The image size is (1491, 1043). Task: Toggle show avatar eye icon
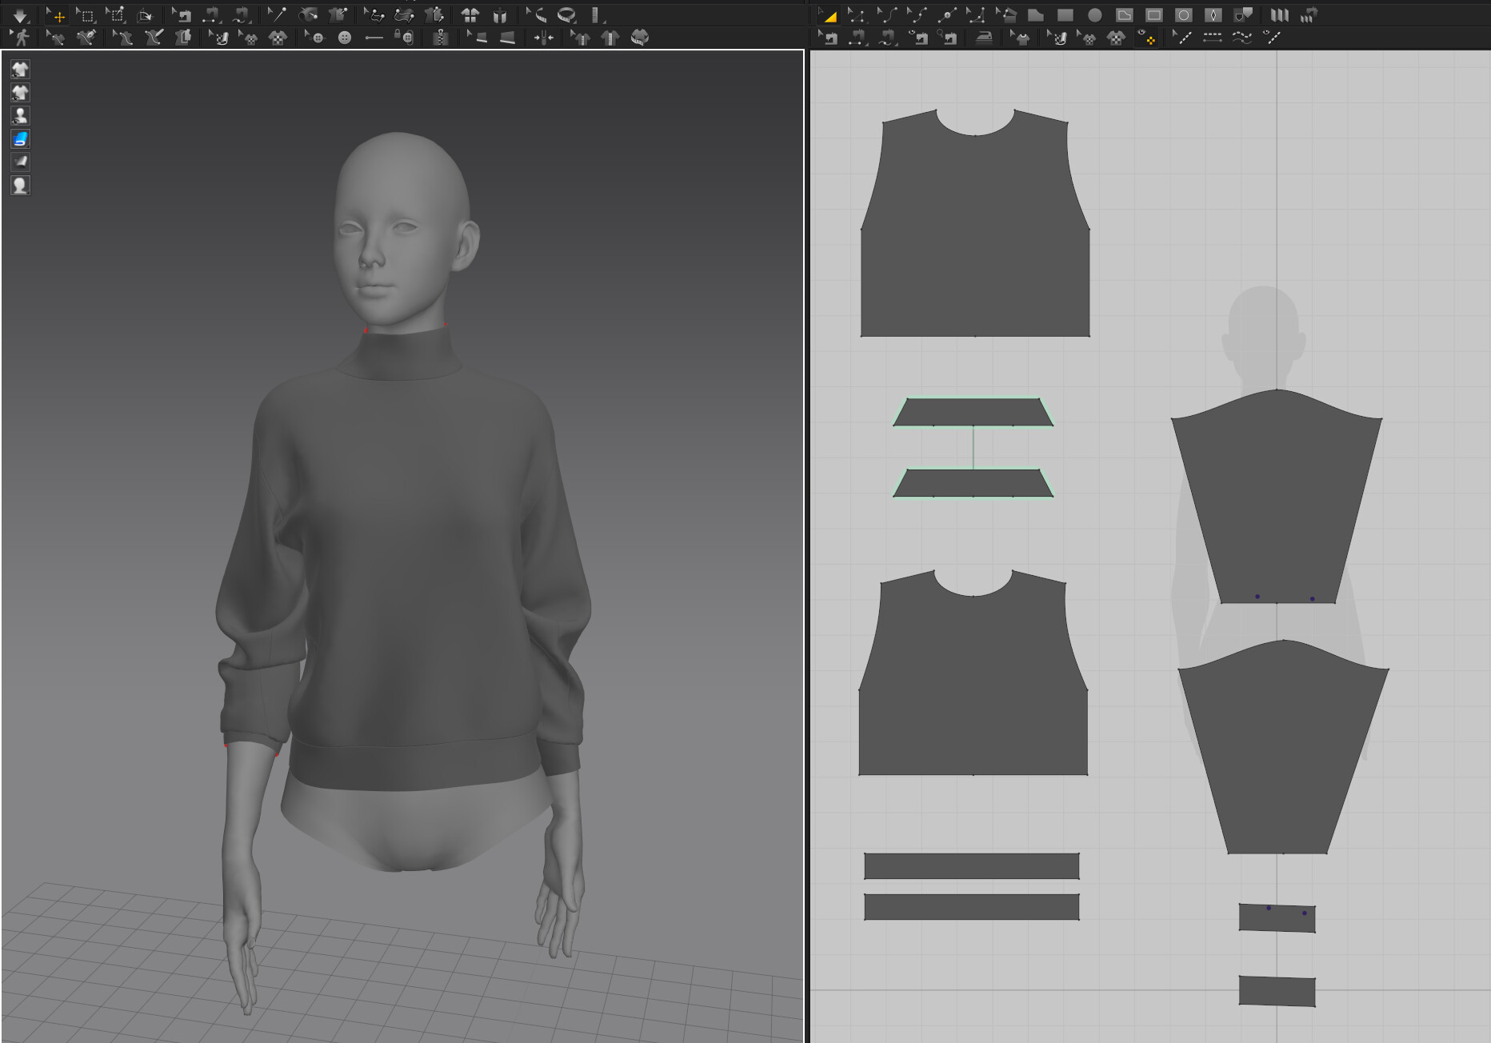[x=20, y=116]
